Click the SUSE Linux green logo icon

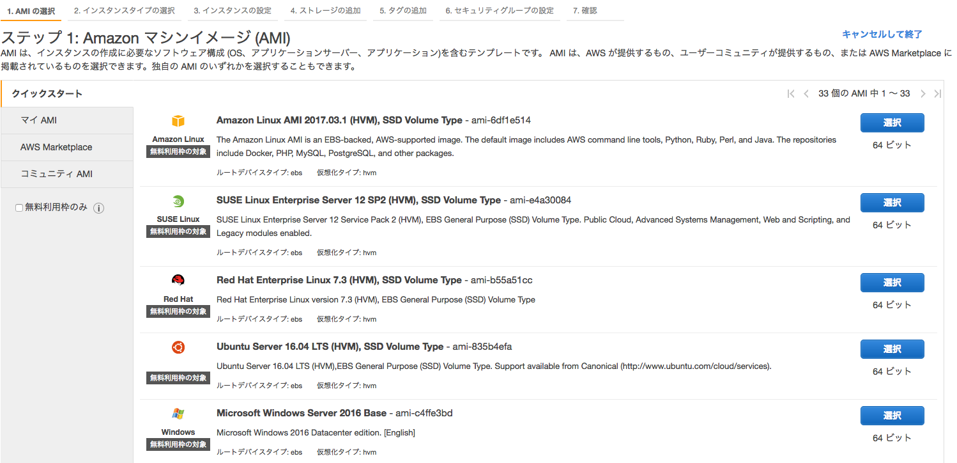point(178,201)
